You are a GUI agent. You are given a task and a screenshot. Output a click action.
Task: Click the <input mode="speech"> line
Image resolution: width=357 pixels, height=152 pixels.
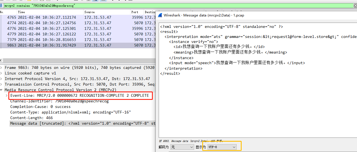pyautogui.click(x=237, y=63)
